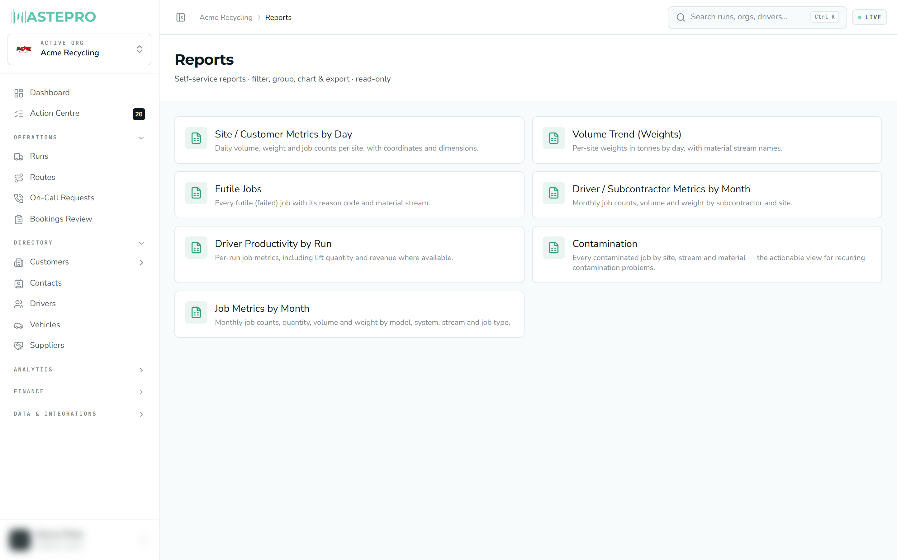Viewport: 897px width, 560px height.
Task: Click the Routes icon in sidebar
Action: point(19,178)
